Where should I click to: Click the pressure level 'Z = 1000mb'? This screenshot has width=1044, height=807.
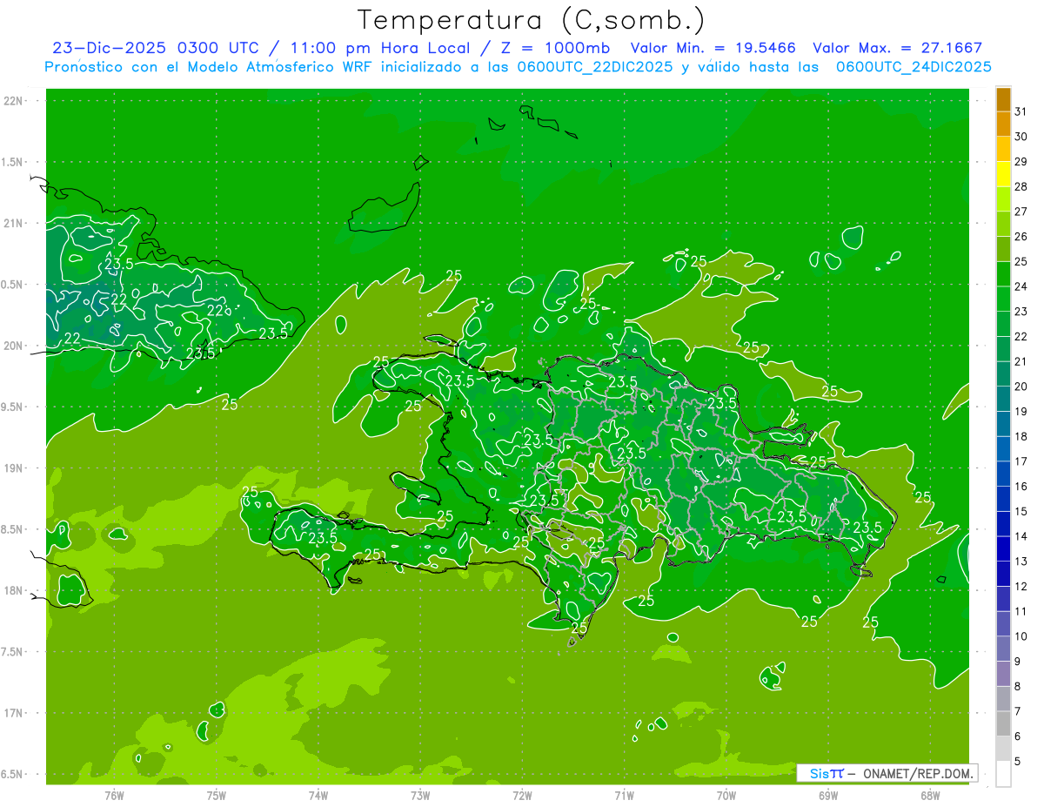[554, 48]
